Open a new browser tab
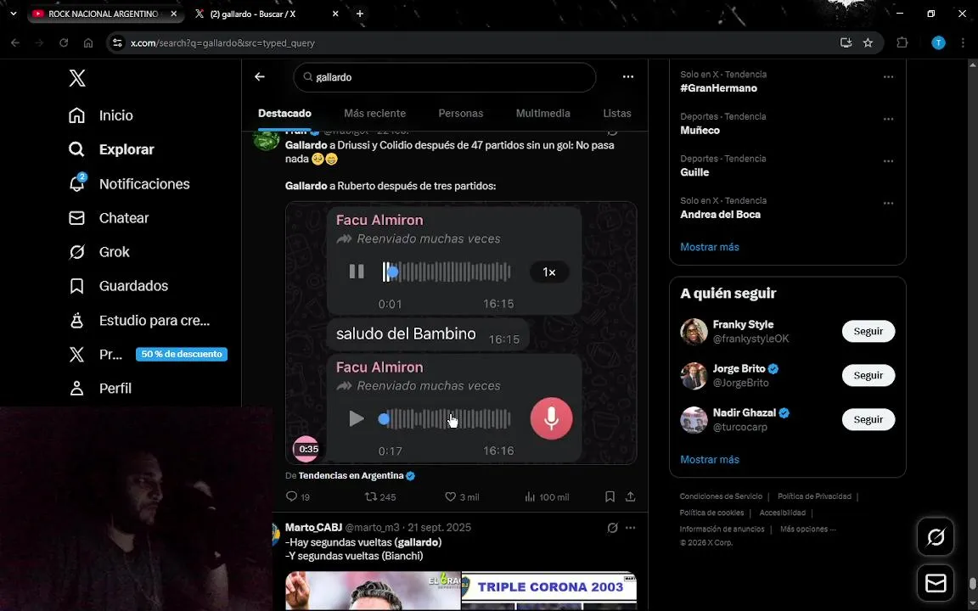Viewport: 978px width, 611px height. coord(360,14)
